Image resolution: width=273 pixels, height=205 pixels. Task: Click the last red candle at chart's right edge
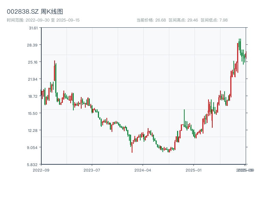(x=246, y=55)
